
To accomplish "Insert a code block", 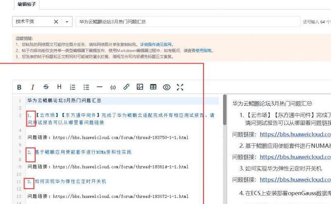I will click(x=113, y=87).
